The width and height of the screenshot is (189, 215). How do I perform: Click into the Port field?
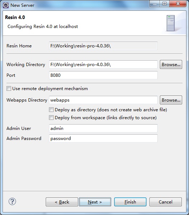(x=103, y=75)
